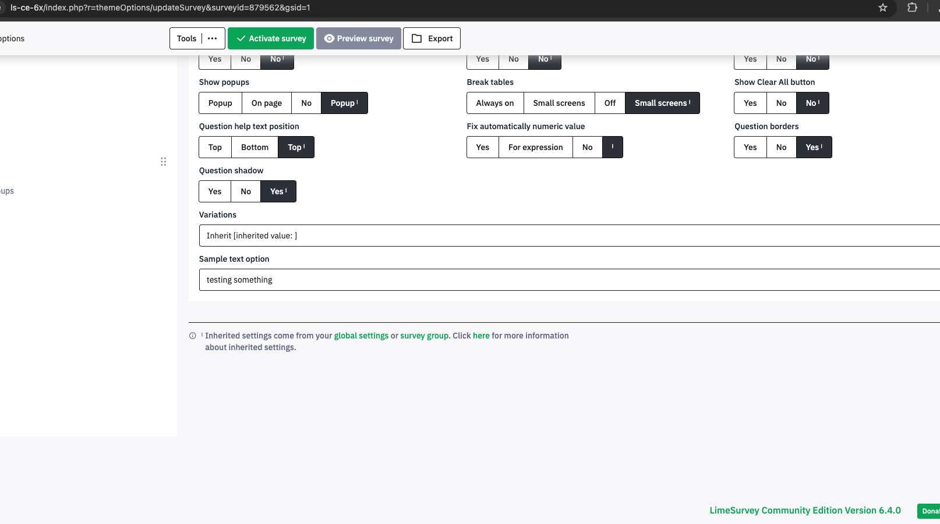Viewport: 940px width, 524px height.
Task: Click the info icon beside inherited settings note
Action: click(x=193, y=336)
